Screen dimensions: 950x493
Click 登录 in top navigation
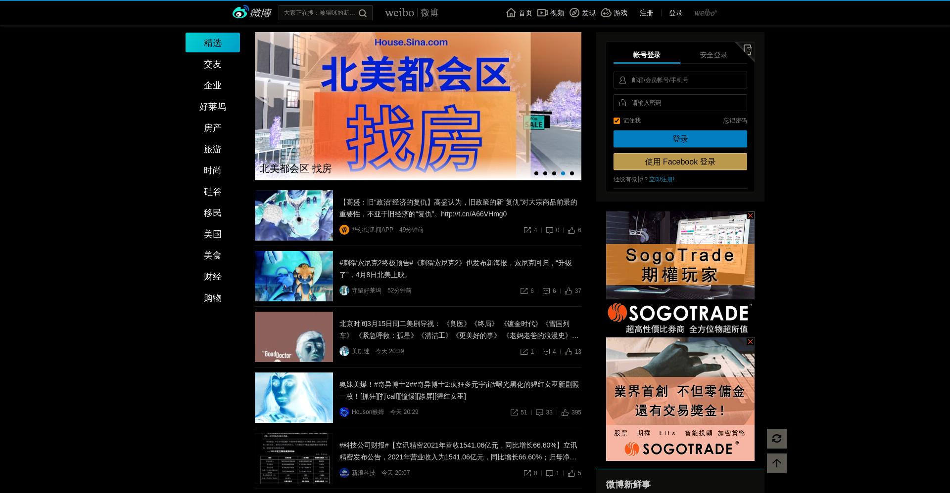point(675,13)
